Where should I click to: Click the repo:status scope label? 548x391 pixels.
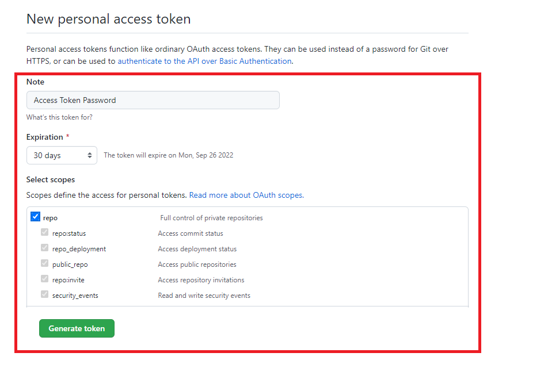pos(69,233)
